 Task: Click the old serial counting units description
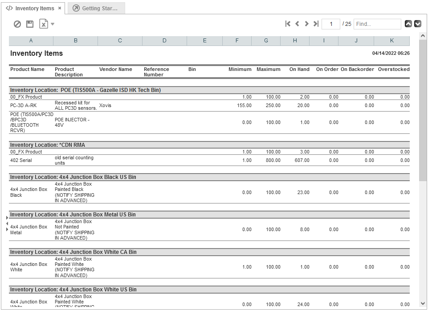(74, 160)
